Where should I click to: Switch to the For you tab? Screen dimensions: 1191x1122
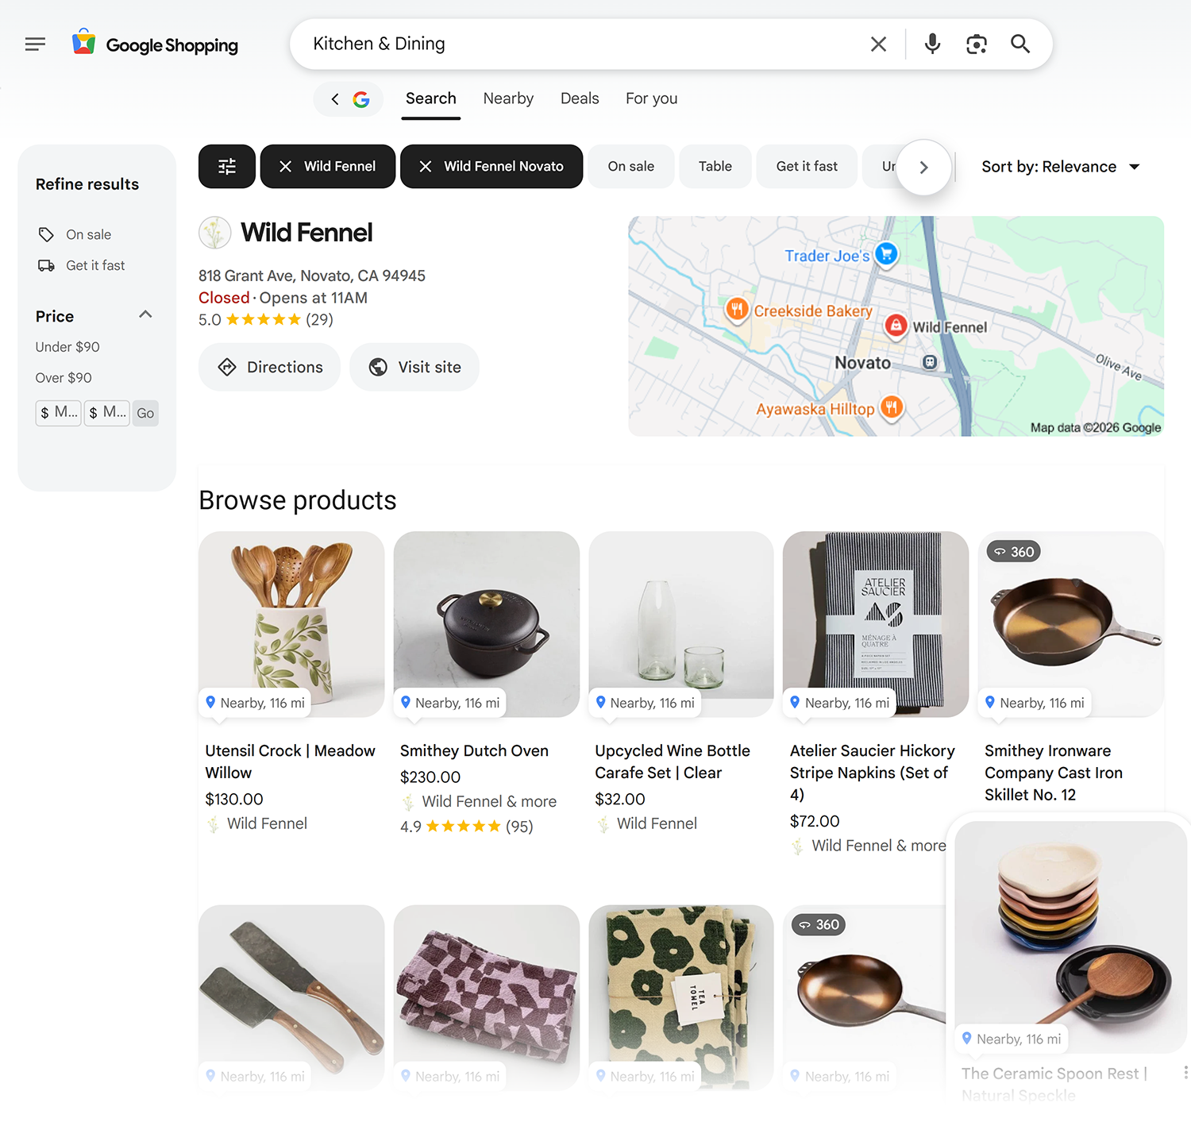pos(652,99)
